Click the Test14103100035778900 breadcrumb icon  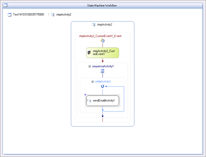[x=10, y=15]
